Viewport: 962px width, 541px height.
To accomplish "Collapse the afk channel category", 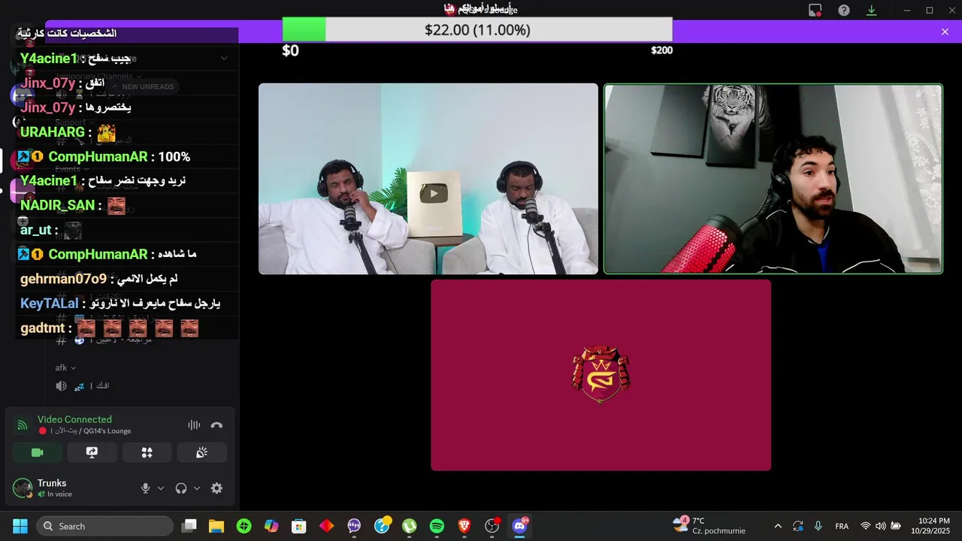I will coord(65,368).
